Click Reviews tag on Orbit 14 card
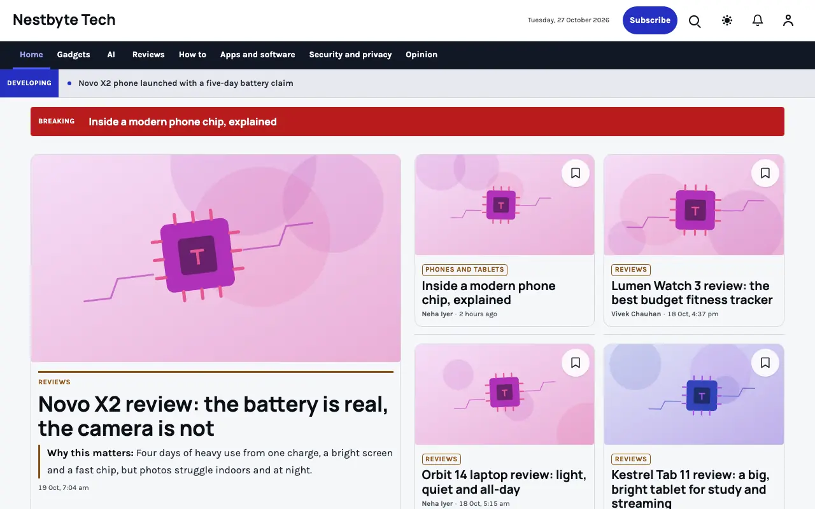The width and height of the screenshot is (815, 509). [441, 459]
